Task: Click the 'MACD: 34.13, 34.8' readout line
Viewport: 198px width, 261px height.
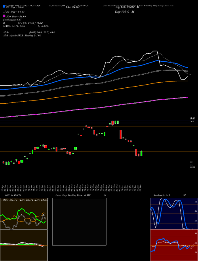Action: coord(14,26)
